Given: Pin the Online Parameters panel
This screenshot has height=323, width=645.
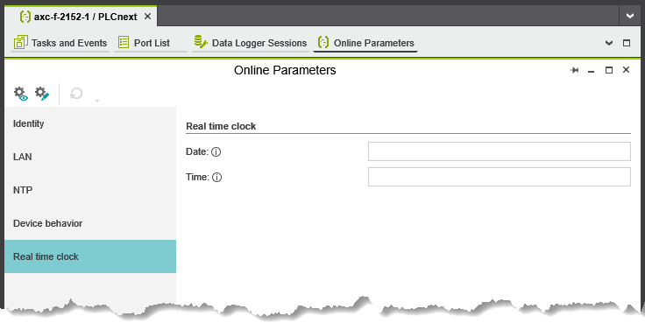Looking at the screenshot, I should pos(574,71).
